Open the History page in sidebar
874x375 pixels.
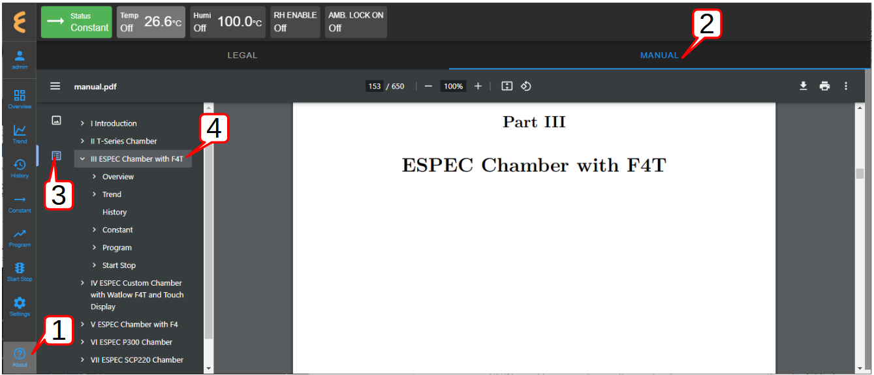pos(20,168)
